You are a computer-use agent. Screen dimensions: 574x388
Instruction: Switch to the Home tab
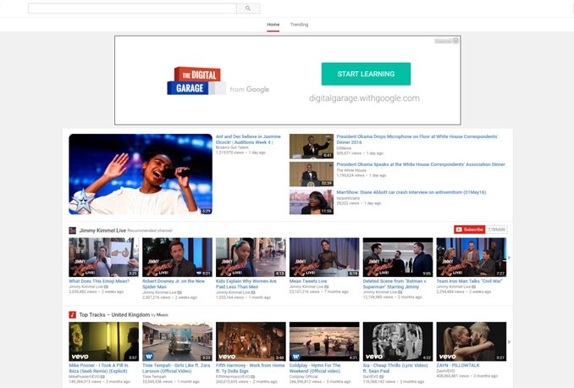(x=273, y=25)
